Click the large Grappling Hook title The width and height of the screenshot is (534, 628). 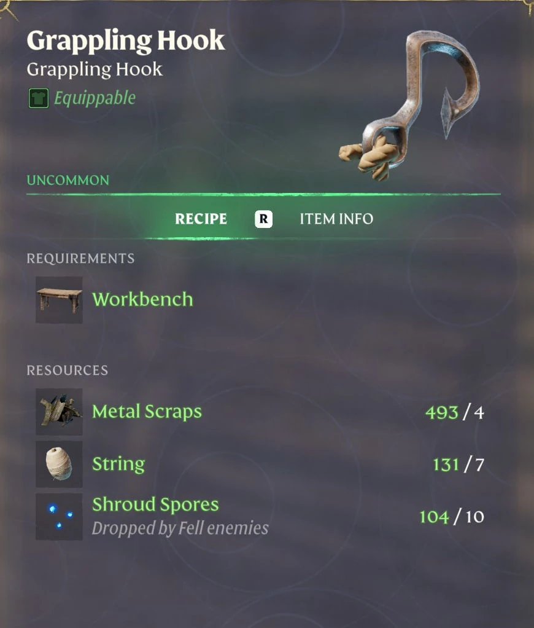point(126,41)
